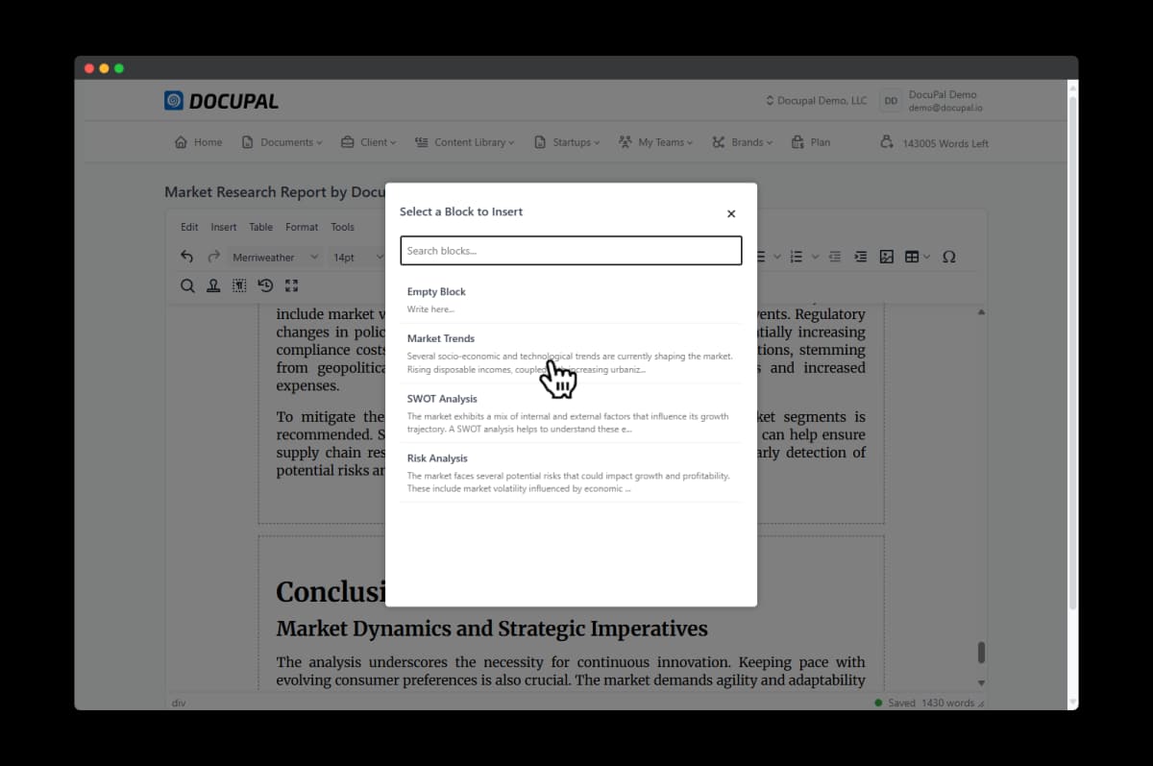The height and width of the screenshot is (766, 1153).
Task: Click the editor vertical scrollbar thumb
Action: pos(981,652)
